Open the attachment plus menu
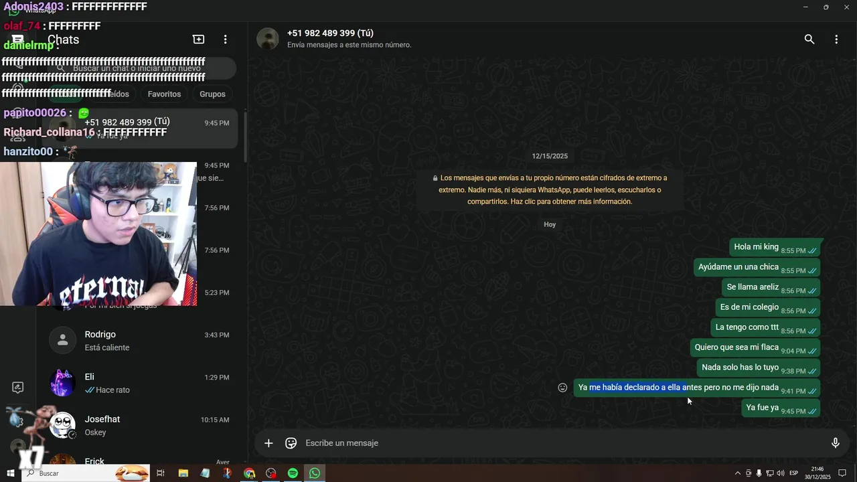This screenshot has height=482, width=857. pos(268,443)
